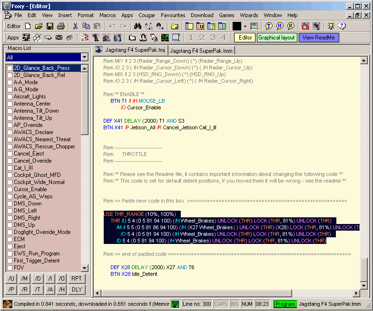This screenshot has width=373, height=311.
Task: Click the Graphical layout button
Action: click(277, 38)
